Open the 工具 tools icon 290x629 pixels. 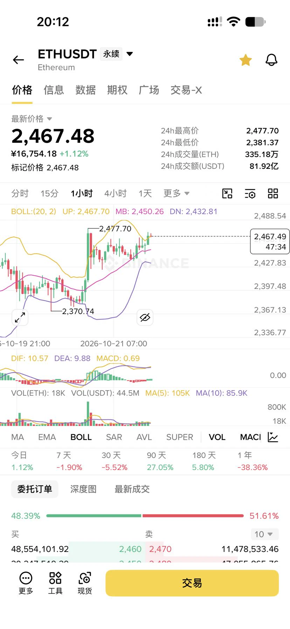55,583
